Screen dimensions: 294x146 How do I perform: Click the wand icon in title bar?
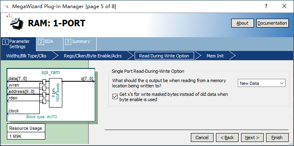[x=7, y=6]
